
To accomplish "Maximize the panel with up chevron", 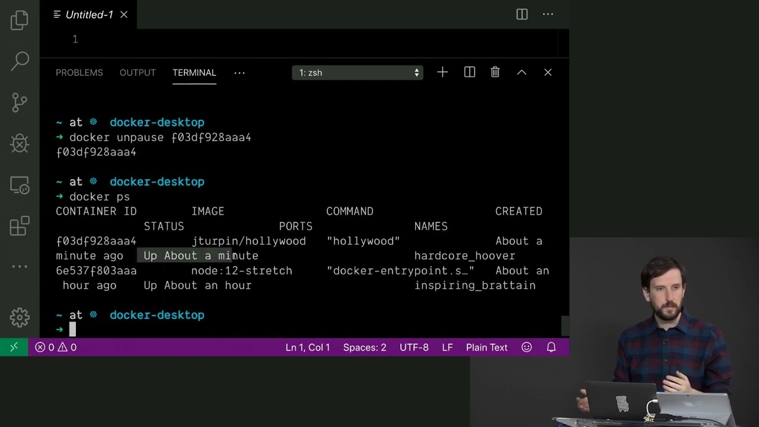I will click(x=522, y=72).
